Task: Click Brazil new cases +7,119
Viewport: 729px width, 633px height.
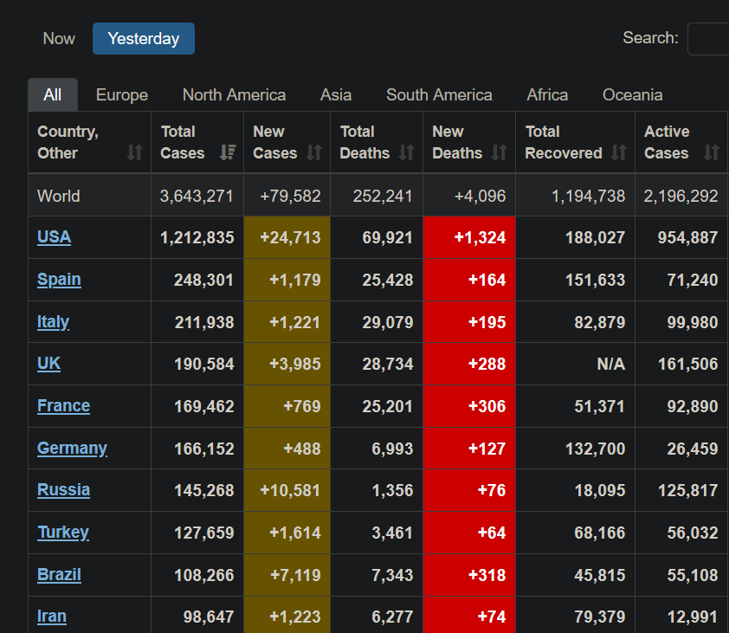Action: tap(296, 575)
